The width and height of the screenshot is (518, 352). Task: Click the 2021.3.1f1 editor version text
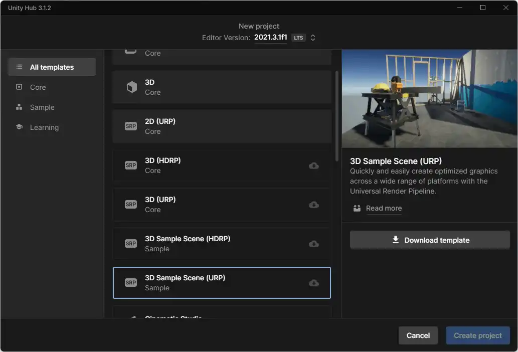[x=271, y=37]
